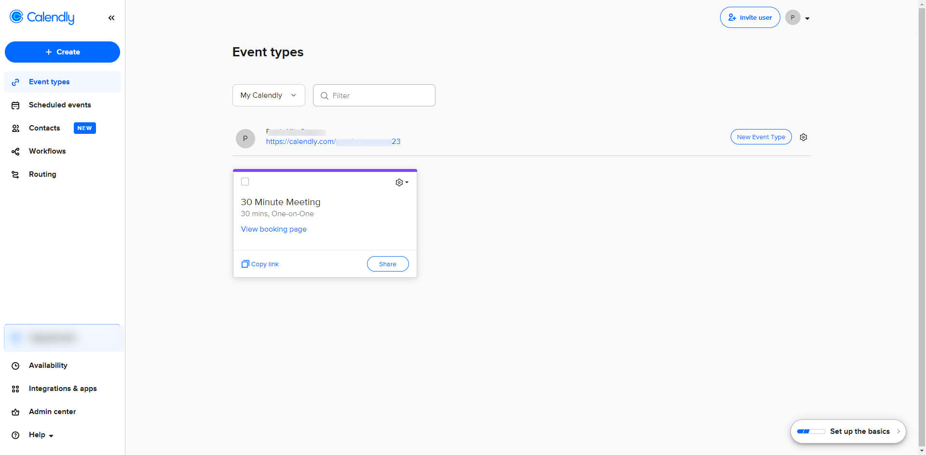
Task: Collapse the left sidebar
Action: pyautogui.click(x=111, y=18)
